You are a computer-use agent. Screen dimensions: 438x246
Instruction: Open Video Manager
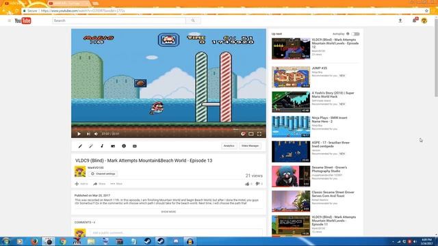250,146
